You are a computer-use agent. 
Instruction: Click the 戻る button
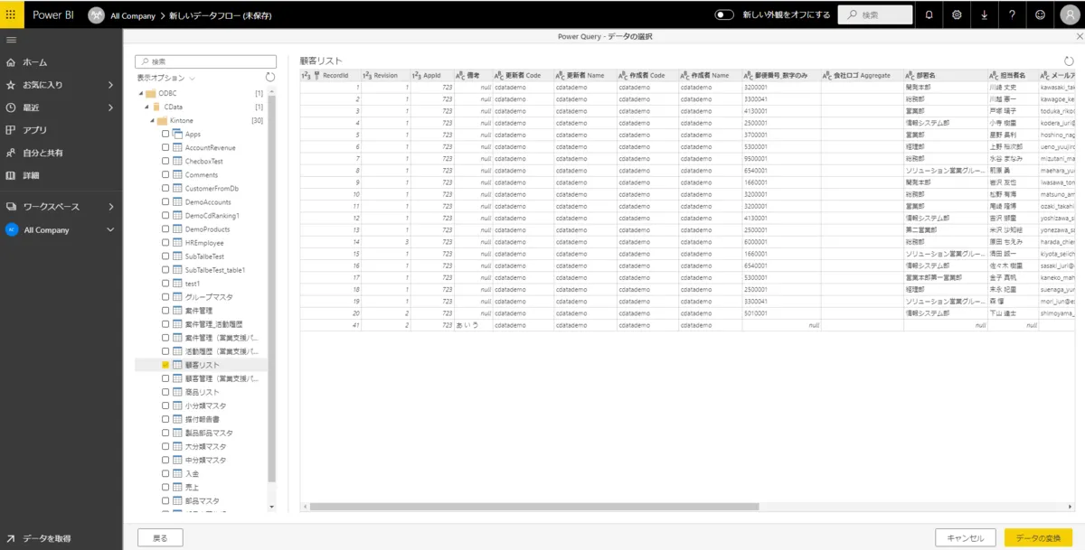[x=160, y=536]
